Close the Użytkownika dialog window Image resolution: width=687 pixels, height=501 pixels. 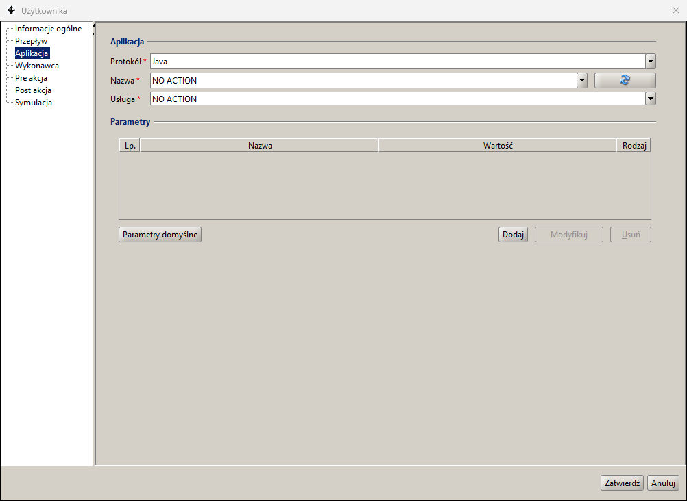675,10
